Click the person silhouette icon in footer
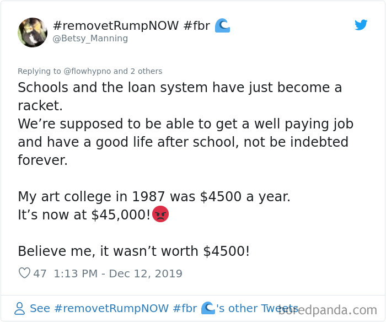This screenshot has width=386, height=322. pos(20,308)
